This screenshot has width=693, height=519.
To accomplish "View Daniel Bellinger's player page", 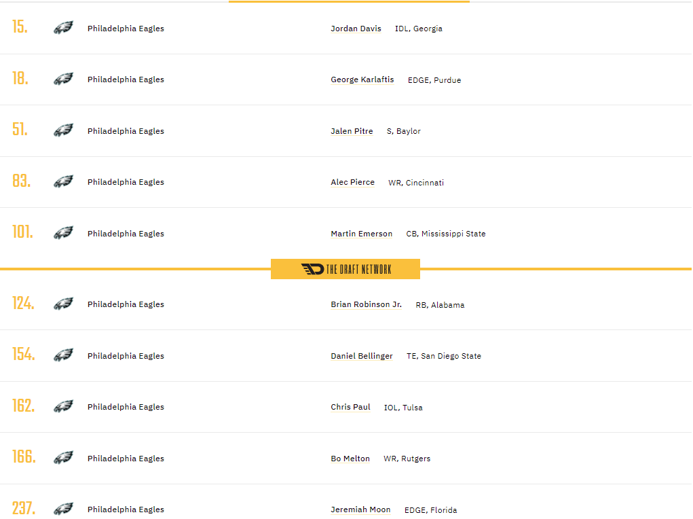I will (x=361, y=356).
